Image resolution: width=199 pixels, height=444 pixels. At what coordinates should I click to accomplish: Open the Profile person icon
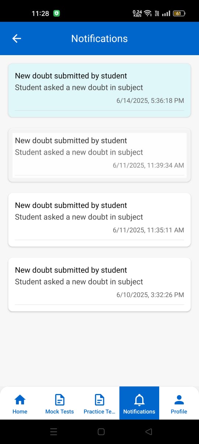click(179, 400)
